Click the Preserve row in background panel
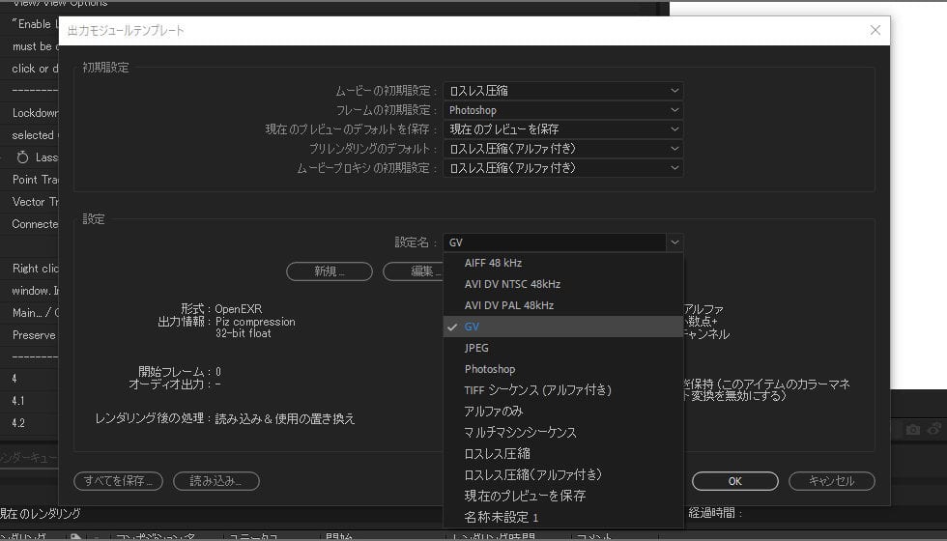The image size is (947, 541). 34,335
